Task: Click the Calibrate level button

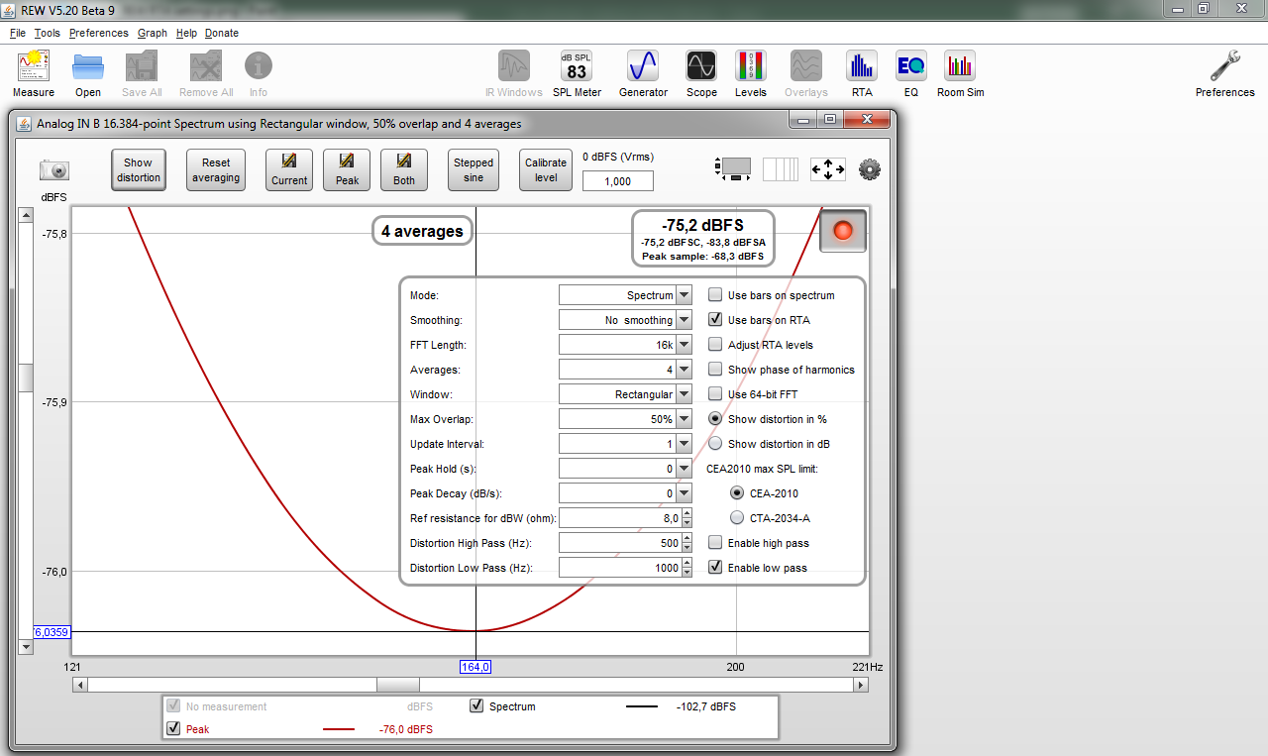Action: point(546,169)
